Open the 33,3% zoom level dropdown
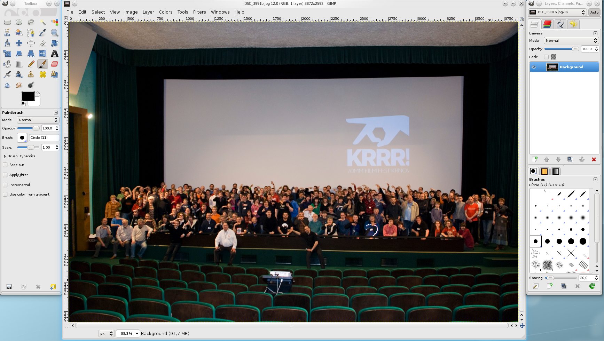Screen dimensions: 604x341 [x=128, y=333]
